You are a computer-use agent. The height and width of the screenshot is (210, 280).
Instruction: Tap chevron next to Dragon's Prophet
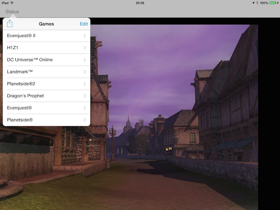[84, 96]
